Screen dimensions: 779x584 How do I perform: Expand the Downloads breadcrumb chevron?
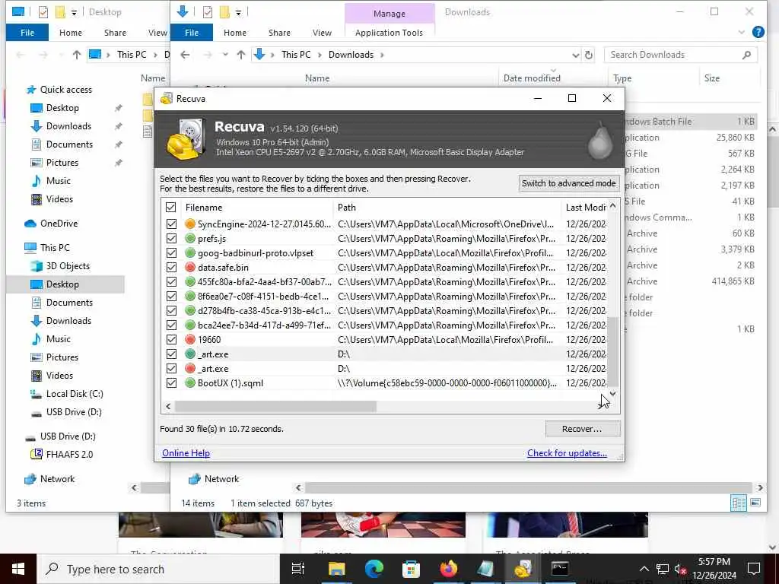[382, 55]
